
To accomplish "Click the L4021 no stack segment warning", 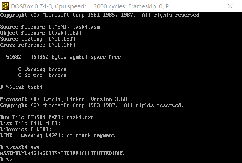I will pyautogui.click(x=57, y=135).
